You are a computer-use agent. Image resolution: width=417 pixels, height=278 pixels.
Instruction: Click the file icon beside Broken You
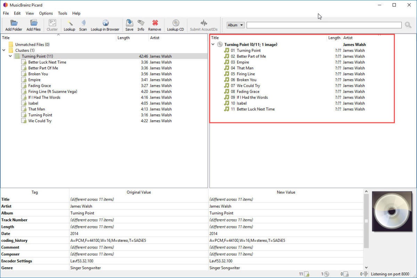pyautogui.click(x=24, y=74)
